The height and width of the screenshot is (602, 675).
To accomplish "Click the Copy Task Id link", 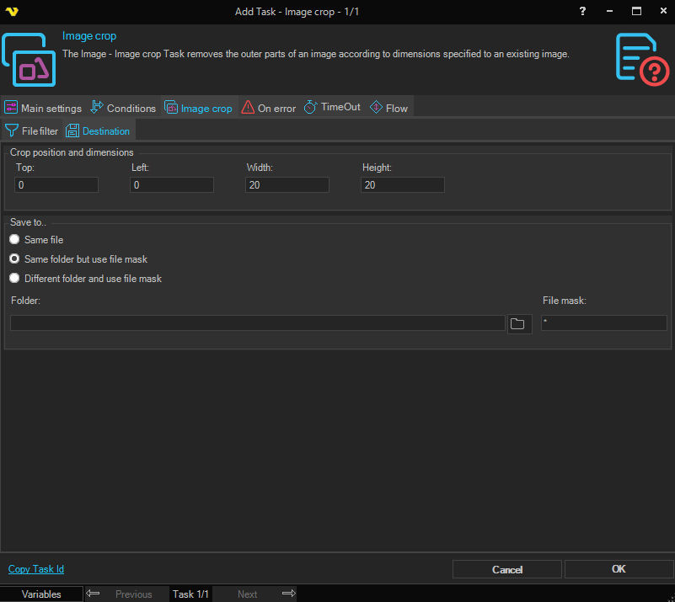I will click(35, 569).
